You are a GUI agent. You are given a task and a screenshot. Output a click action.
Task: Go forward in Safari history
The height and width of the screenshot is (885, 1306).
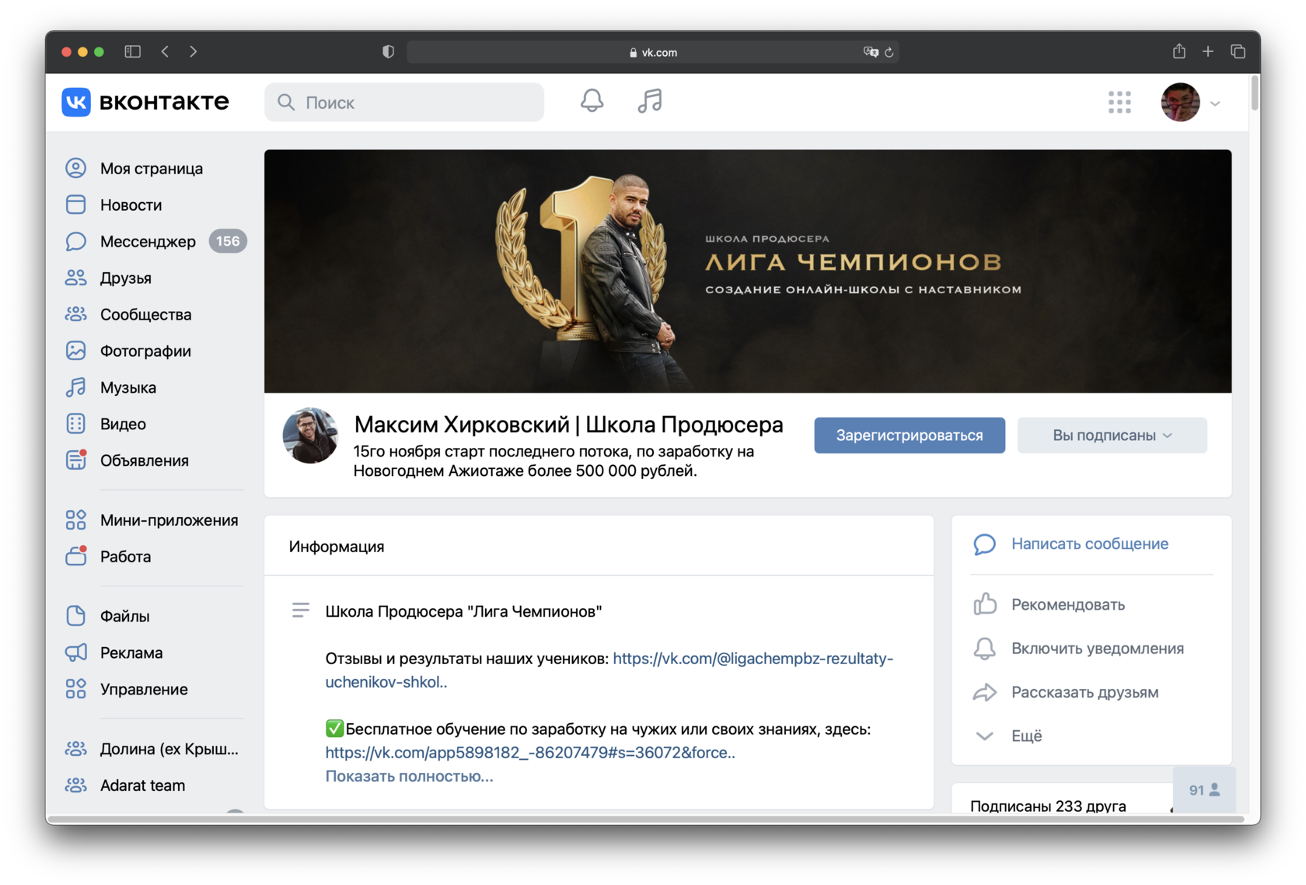coord(193,51)
